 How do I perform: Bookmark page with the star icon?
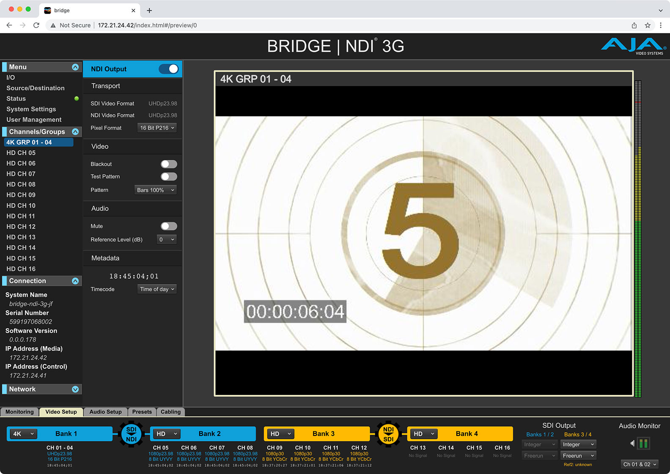click(647, 25)
